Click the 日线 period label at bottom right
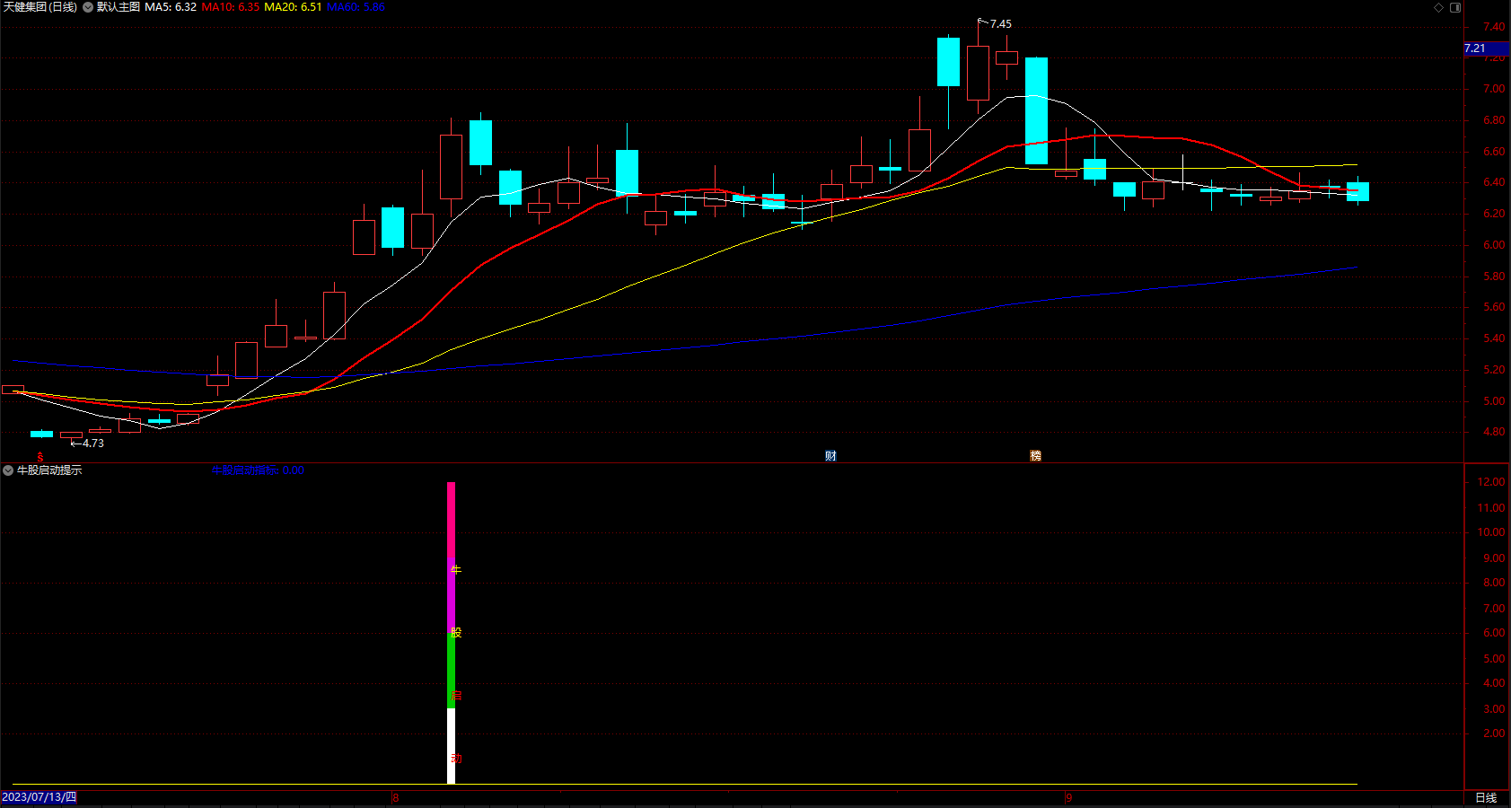The height and width of the screenshot is (808, 1511). (x=1486, y=797)
